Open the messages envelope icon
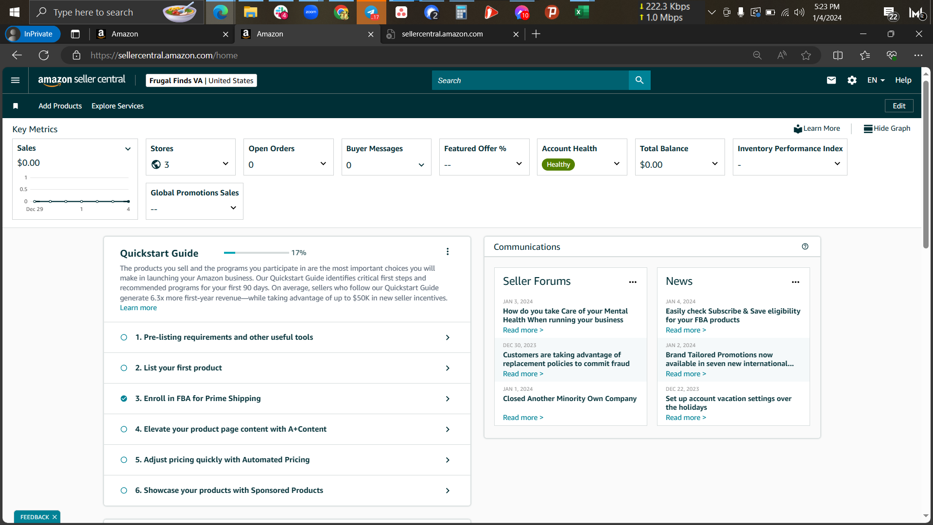This screenshot has width=933, height=525. click(831, 80)
